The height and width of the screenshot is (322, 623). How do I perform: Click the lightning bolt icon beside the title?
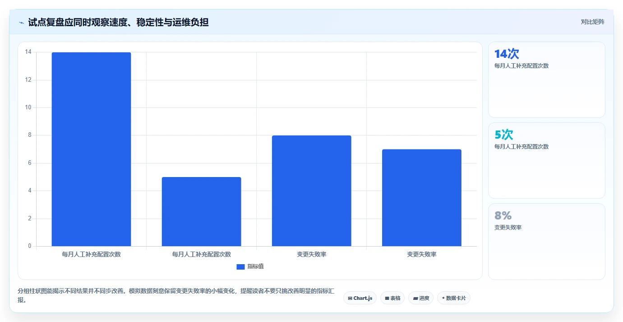tap(21, 22)
